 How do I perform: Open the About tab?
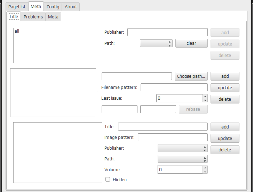[71, 7]
